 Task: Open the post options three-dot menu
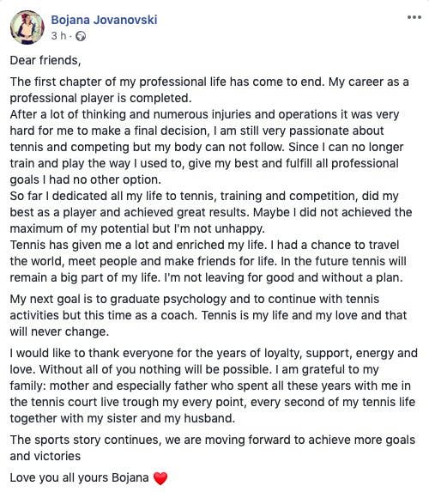414,17
